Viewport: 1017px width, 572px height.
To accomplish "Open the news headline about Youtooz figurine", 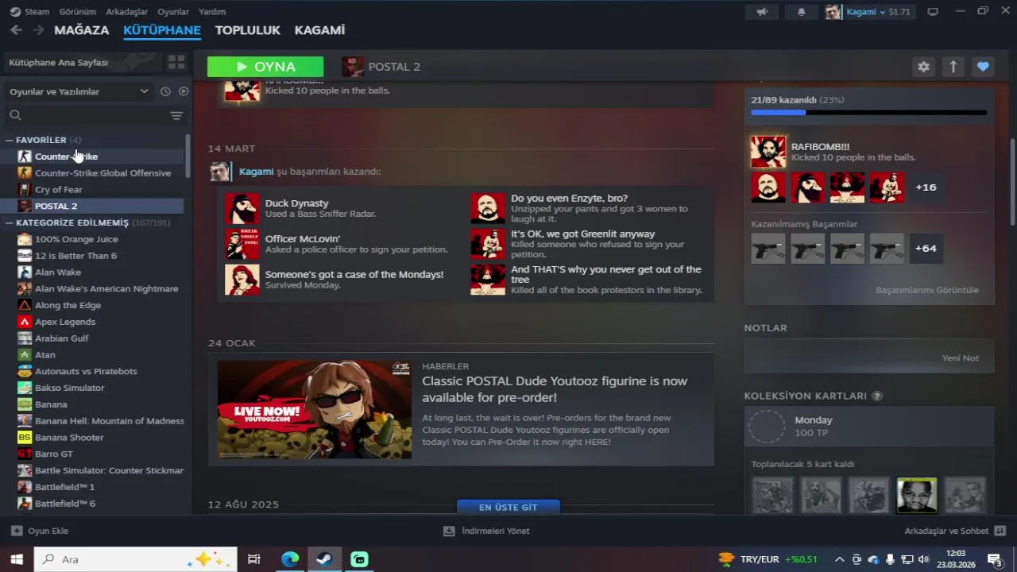I will coord(555,389).
